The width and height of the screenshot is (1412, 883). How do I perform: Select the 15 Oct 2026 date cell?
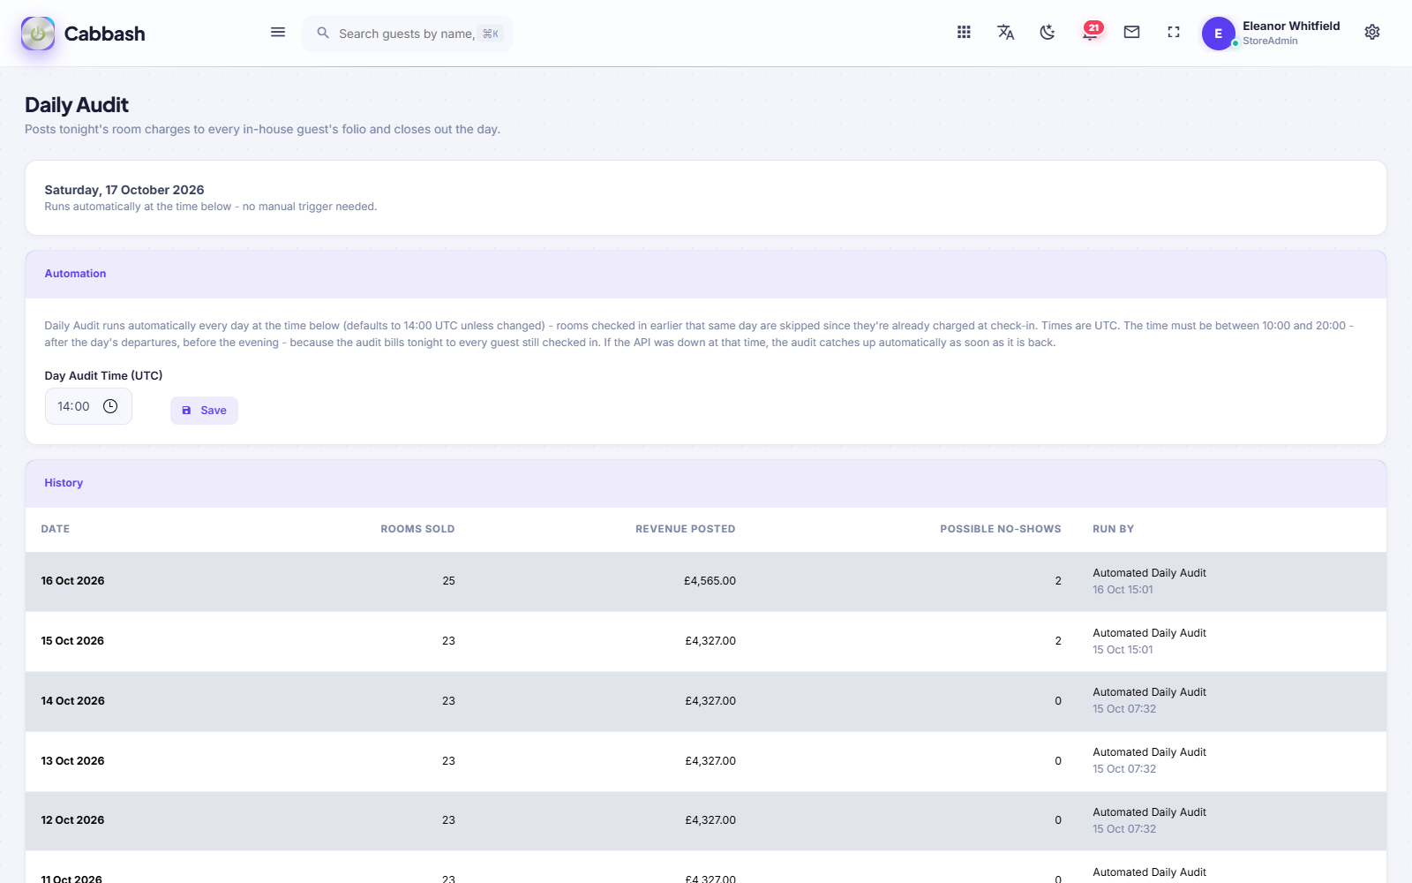point(72,641)
